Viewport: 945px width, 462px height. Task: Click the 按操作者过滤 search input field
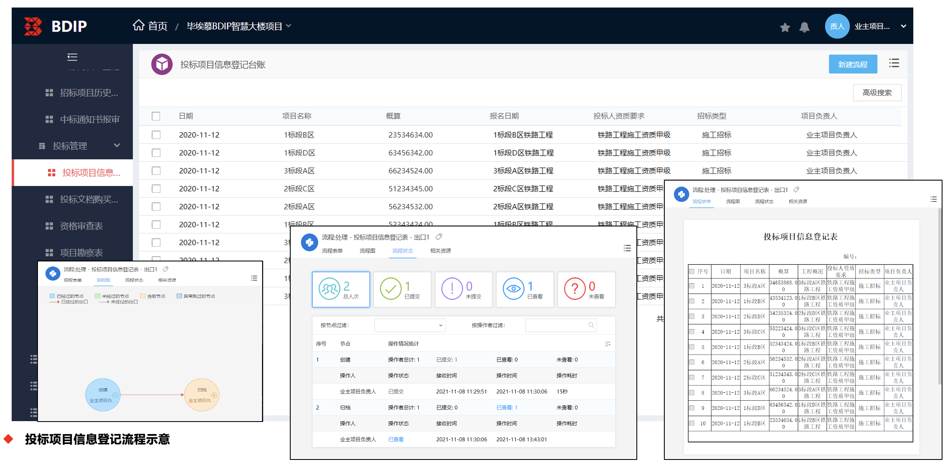561,325
